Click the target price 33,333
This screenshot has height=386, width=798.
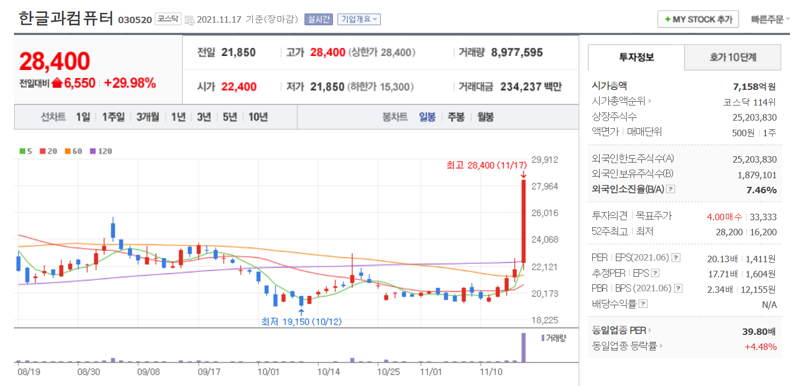tap(763, 217)
